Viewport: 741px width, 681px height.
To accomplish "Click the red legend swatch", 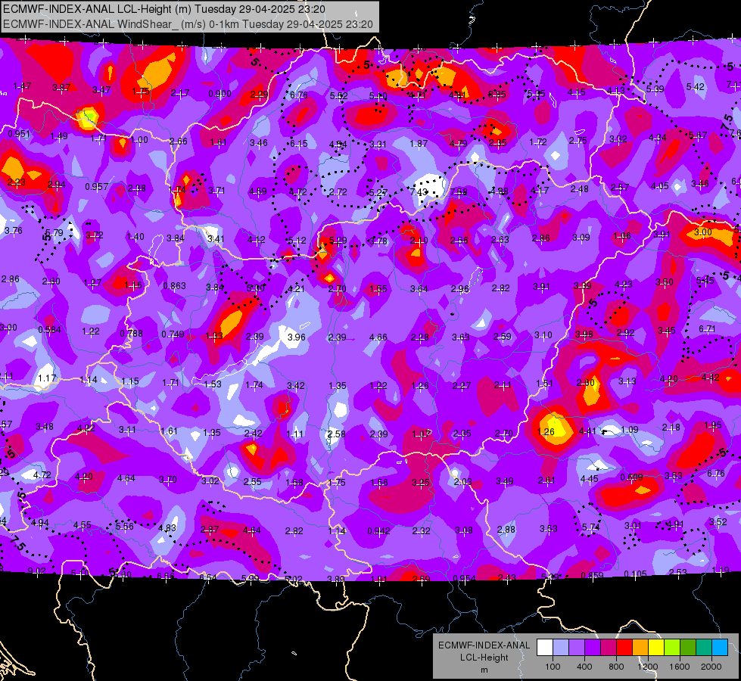I will tap(624, 648).
